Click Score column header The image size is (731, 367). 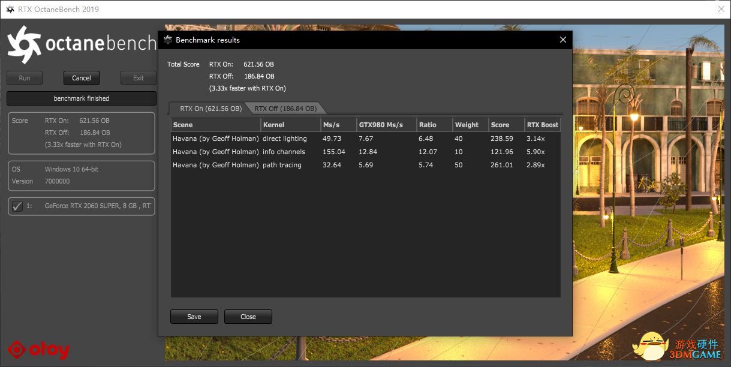pos(507,125)
